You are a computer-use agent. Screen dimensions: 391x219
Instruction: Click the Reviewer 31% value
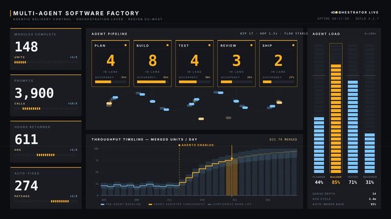coord(370,182)
